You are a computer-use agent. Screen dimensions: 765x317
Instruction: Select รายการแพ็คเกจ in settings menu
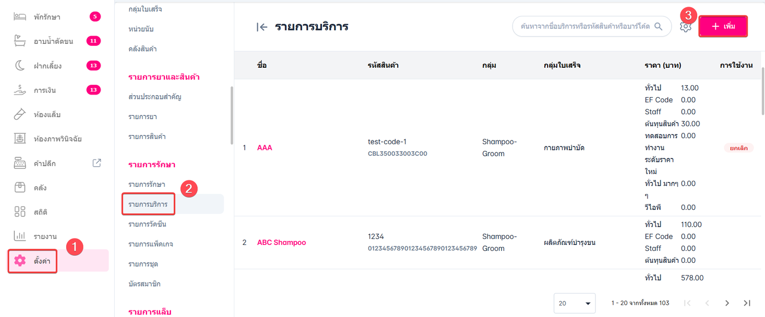coord(150,244)
